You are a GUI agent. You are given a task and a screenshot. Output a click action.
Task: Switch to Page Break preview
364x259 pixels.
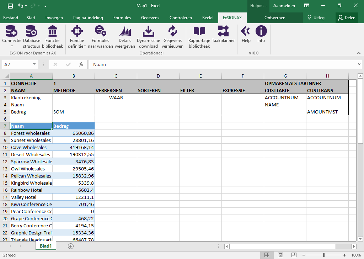(x=294, y=255)
